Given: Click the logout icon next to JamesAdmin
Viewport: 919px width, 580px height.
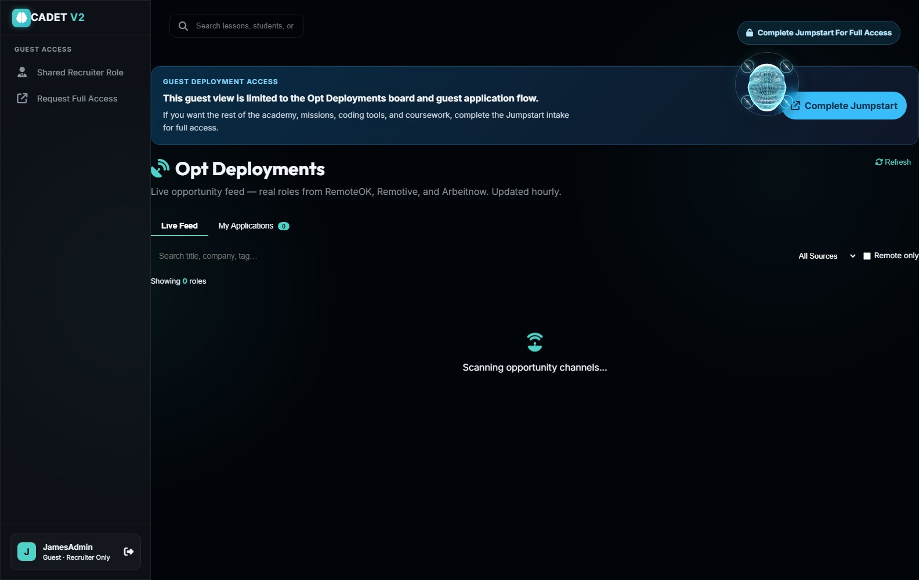Looking at the screenshot, I should pos(129,552).
